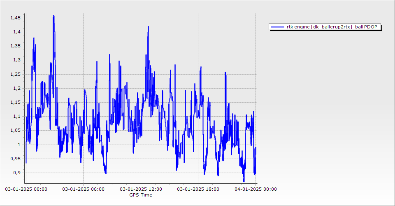Click the 1,35 value on the Y axis
395x206 pixels.
pyautogui.click(x=16, y=46)
